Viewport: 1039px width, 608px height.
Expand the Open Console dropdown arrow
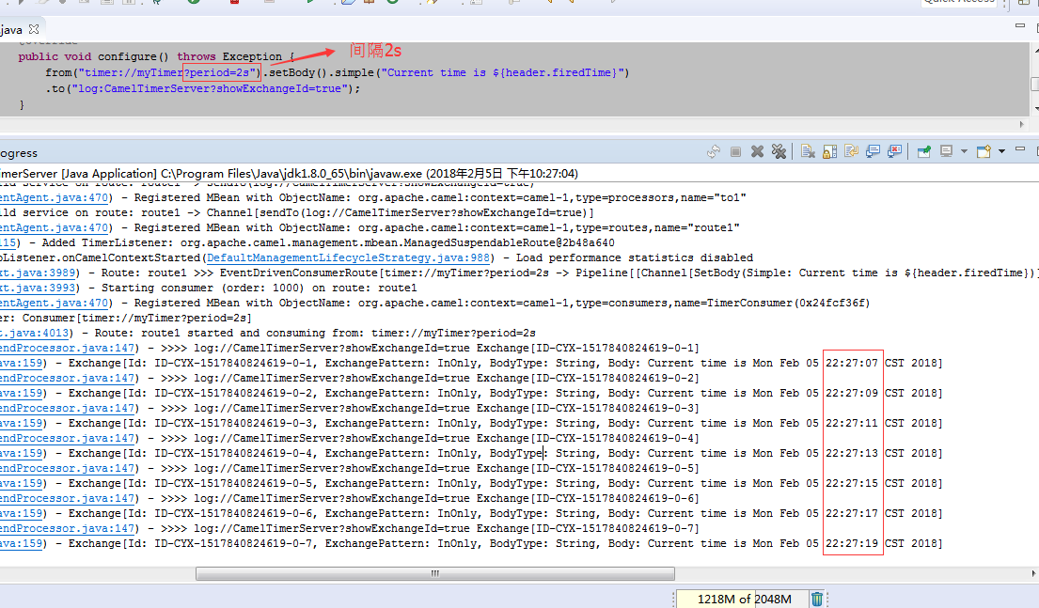(1001, 152)
